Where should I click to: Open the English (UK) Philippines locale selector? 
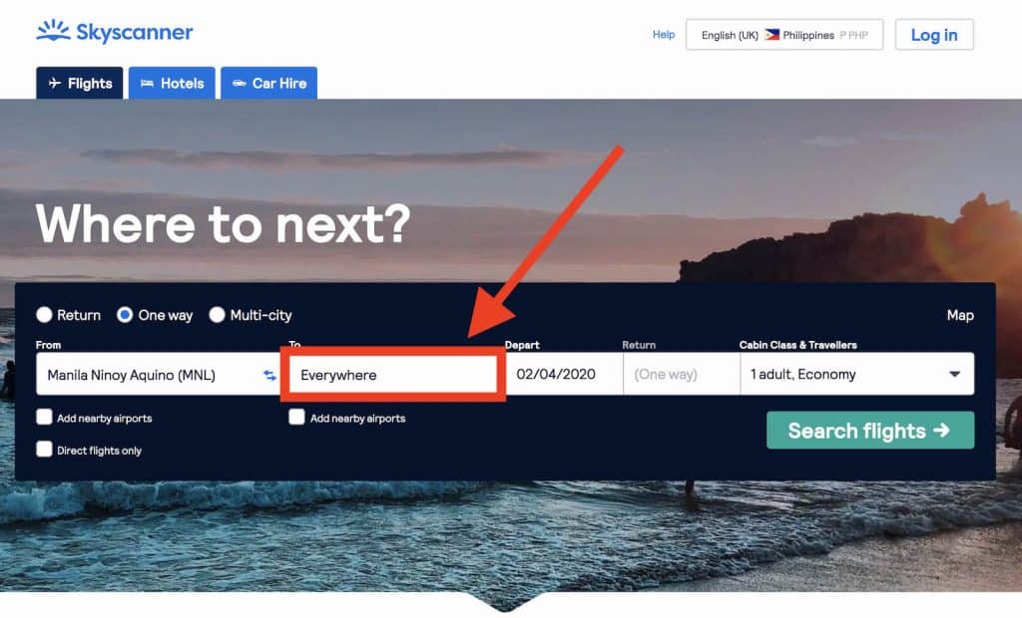(784, 35)
